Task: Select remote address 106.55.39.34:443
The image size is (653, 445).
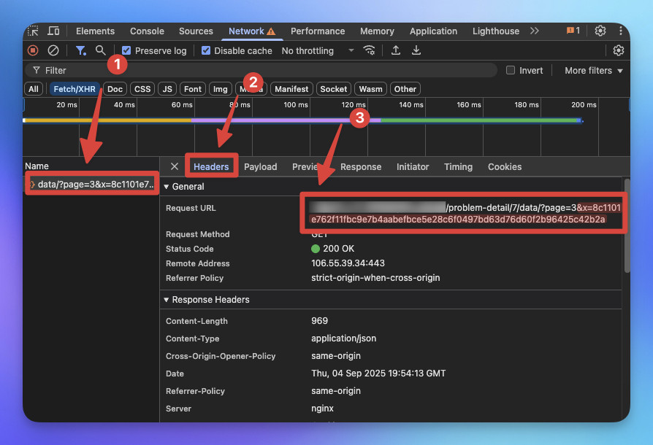Action: pyautogui.click(x=348, y=263)
